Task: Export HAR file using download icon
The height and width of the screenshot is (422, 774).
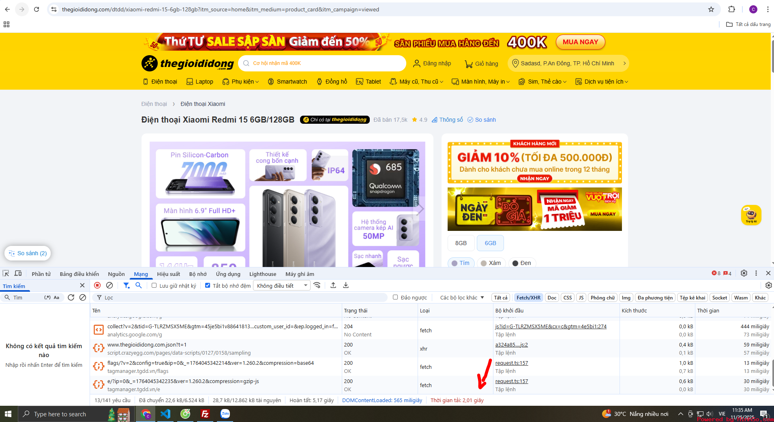Action: pyautogui.click(x=345, y=285)
